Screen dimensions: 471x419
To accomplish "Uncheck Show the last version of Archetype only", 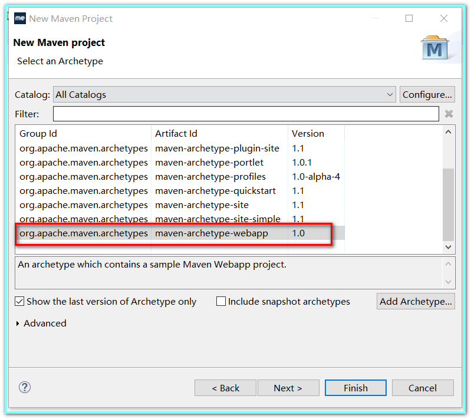I will (x=19, y=301).
